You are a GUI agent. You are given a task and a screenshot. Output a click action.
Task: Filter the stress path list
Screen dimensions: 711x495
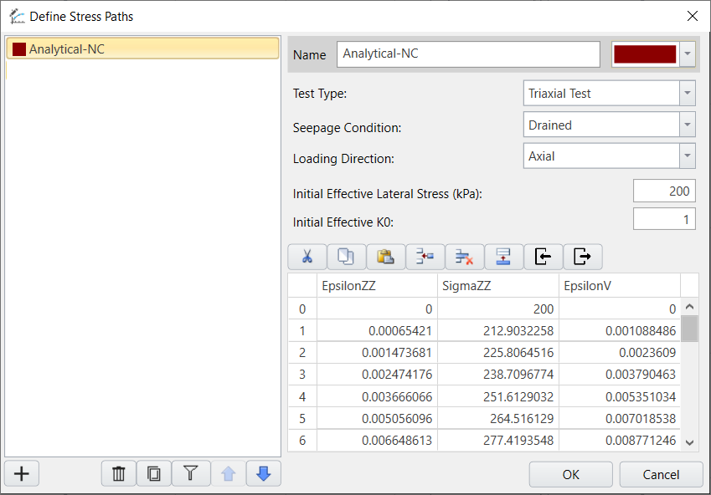[190, 473]
